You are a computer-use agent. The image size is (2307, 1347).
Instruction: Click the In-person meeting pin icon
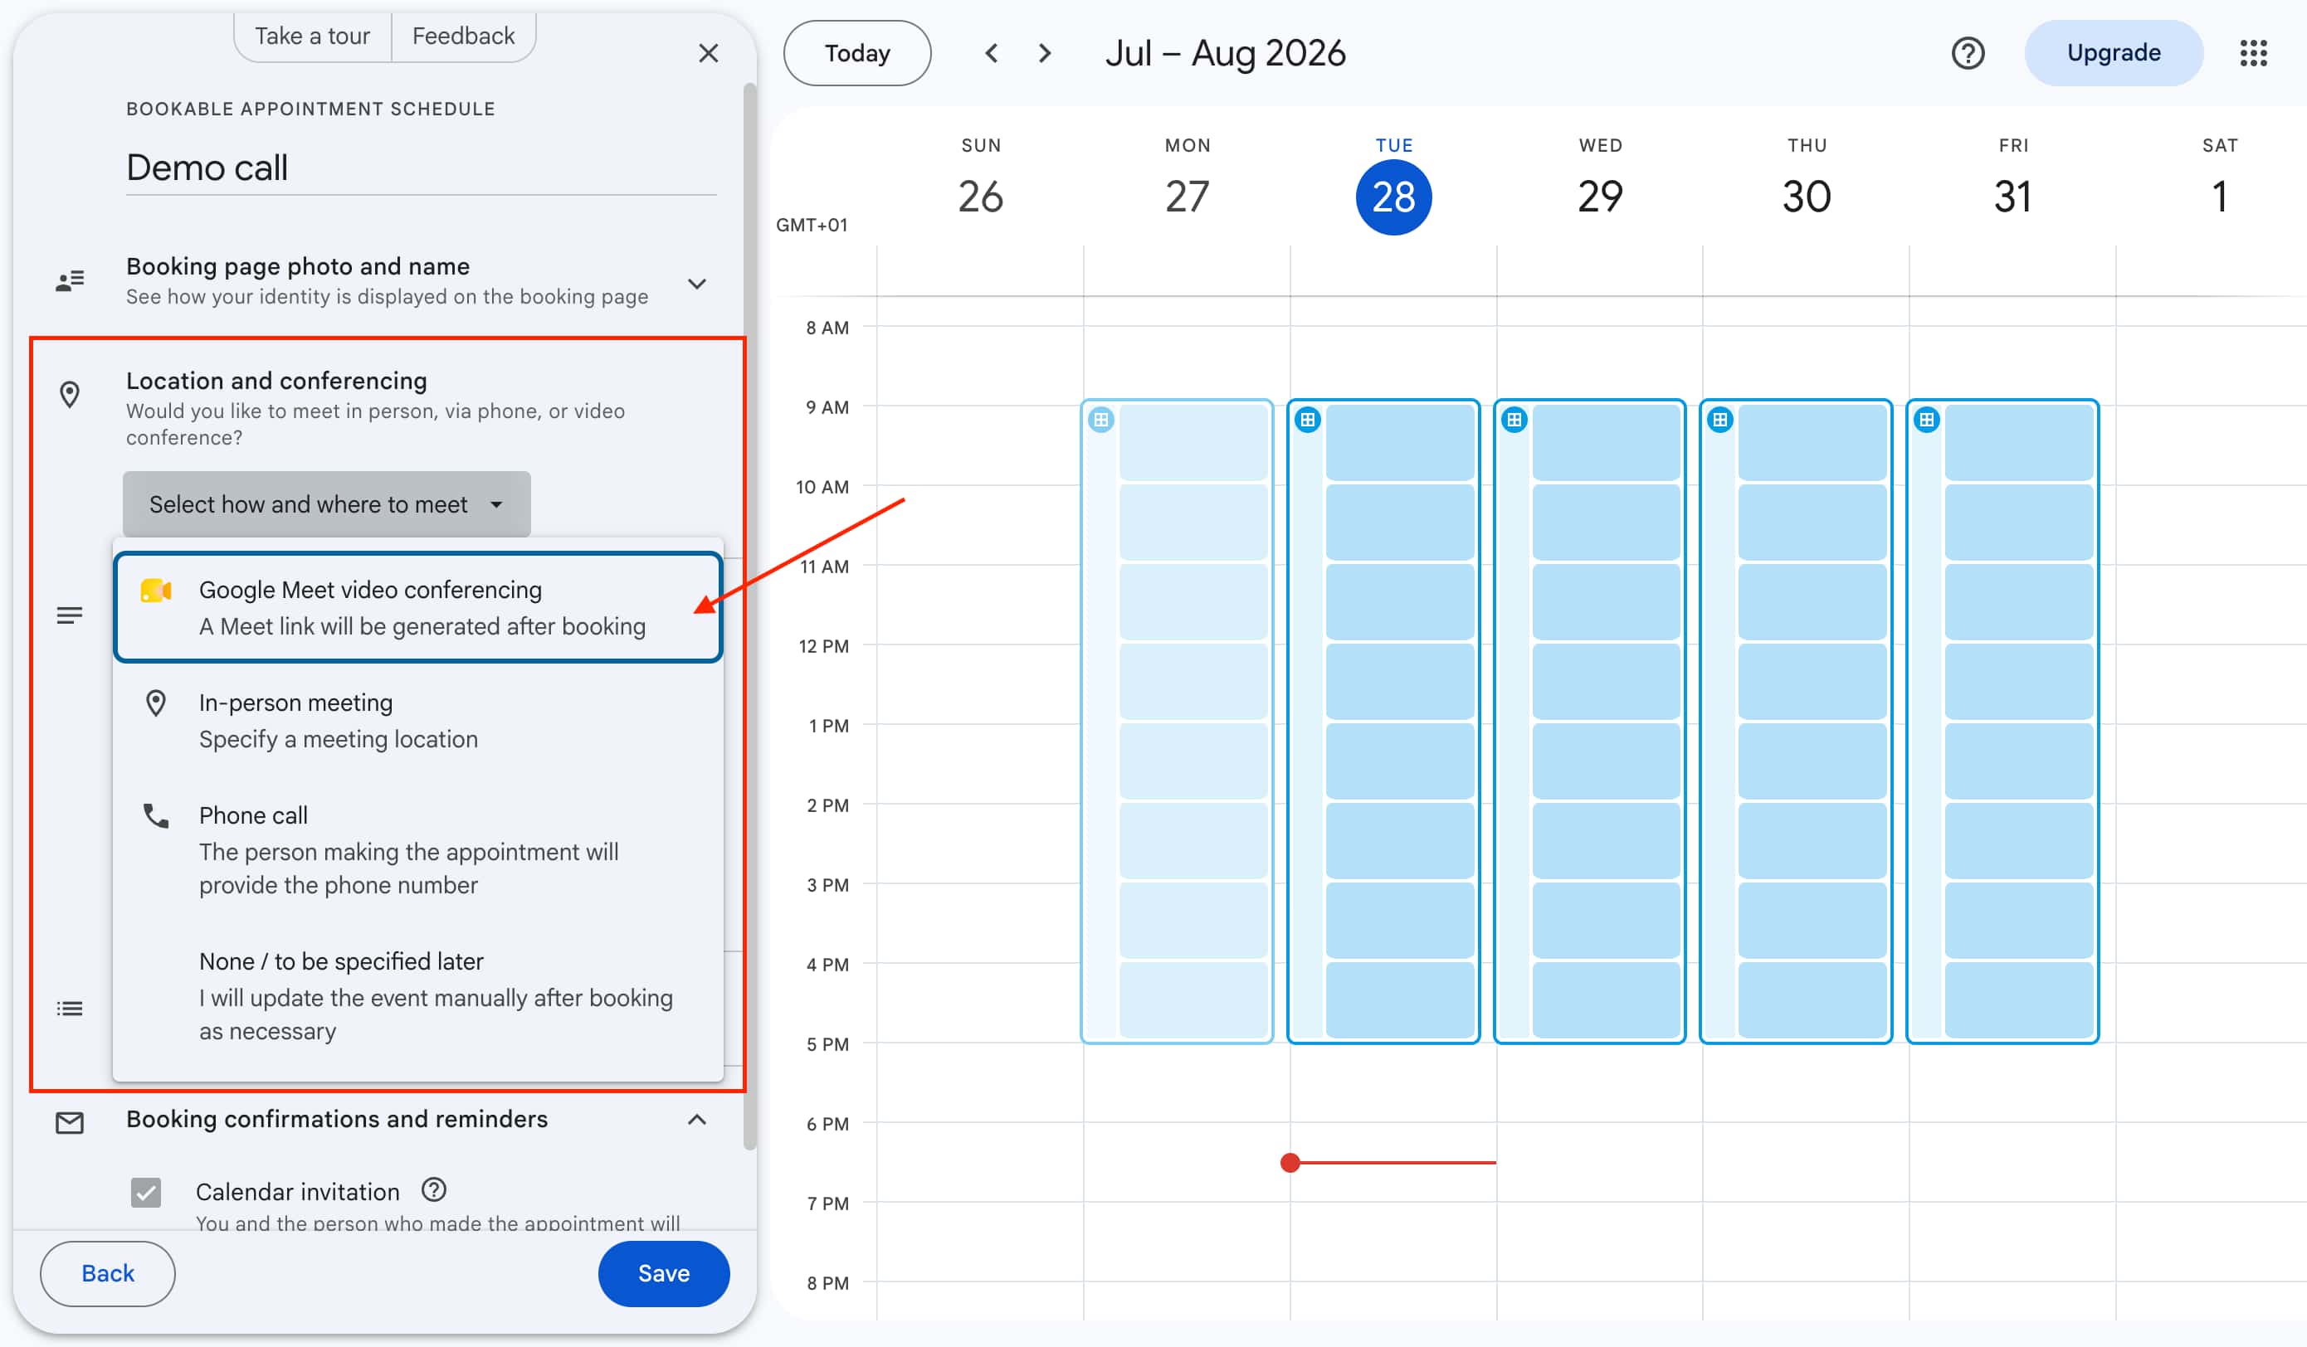(x=156, y=703)
